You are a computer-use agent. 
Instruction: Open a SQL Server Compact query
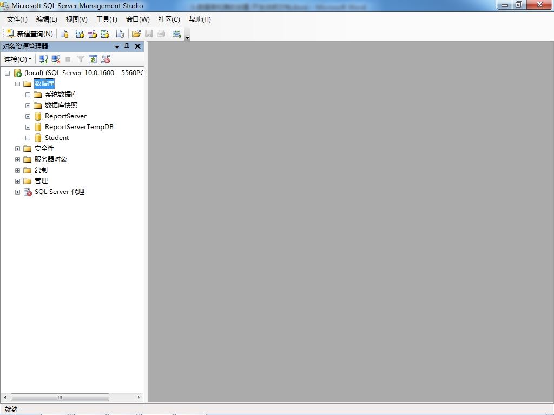tap(120, 34)
